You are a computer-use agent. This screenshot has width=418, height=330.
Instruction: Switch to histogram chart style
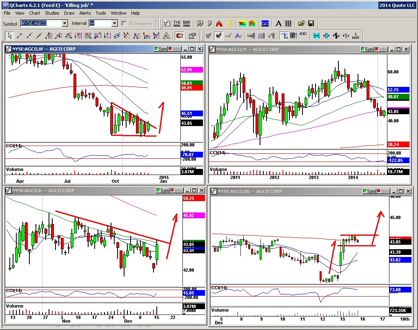click(x=238, y=35)
